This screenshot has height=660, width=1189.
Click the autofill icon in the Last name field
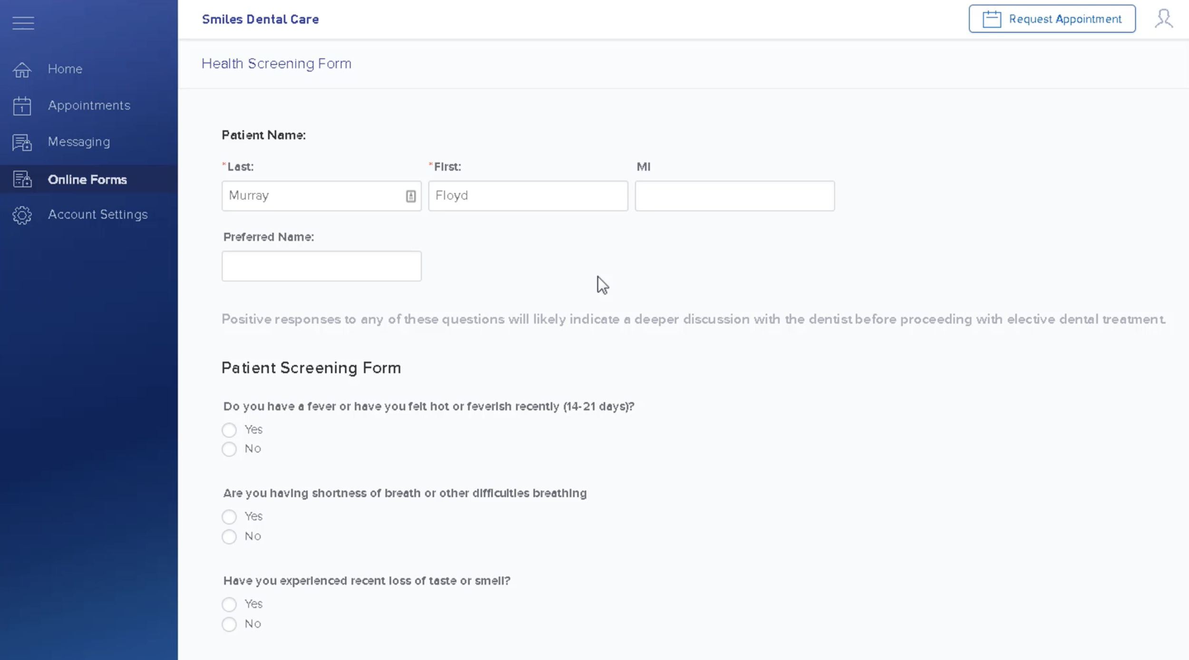pos(410,196)
